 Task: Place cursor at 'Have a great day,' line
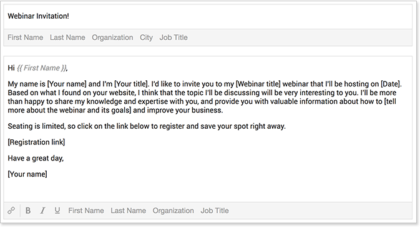tap(36, 158)
